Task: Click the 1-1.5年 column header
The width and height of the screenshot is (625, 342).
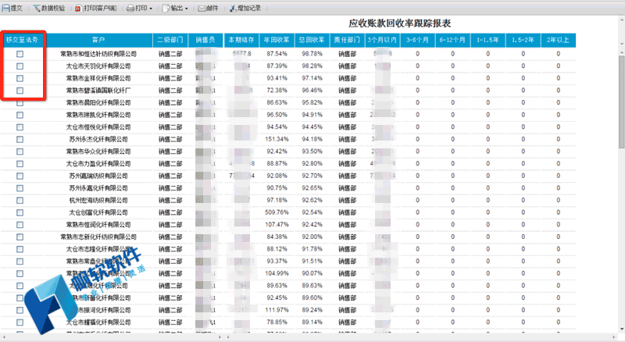Action: pos(487,40)
